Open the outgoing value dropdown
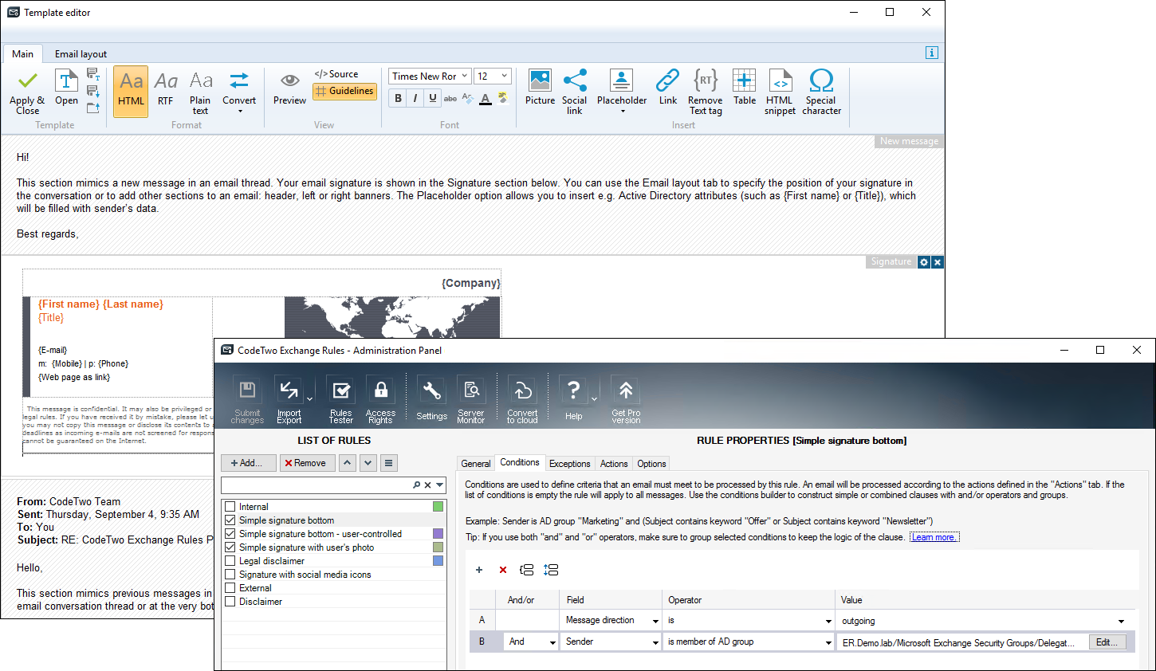The image size is (1156, 671). [x=1121, y=621]
